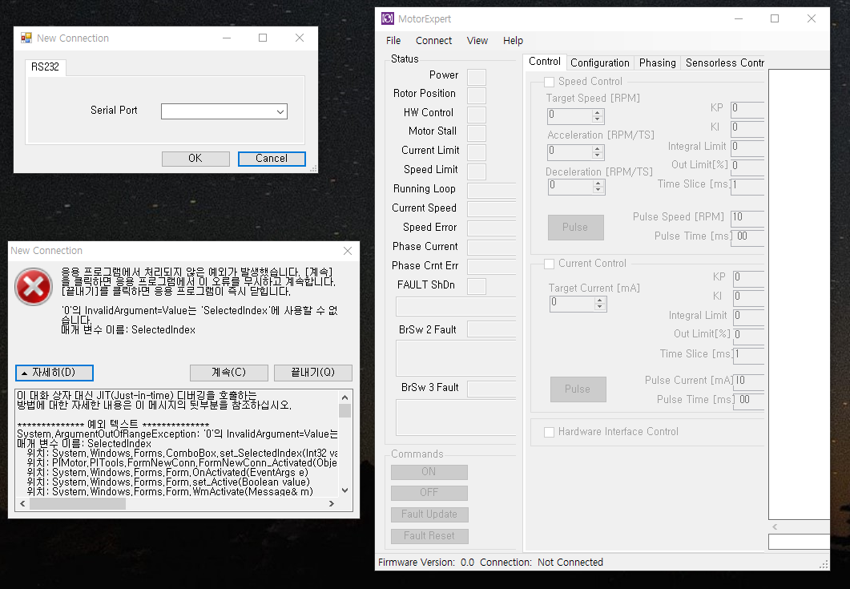Screen dimensions: 850x589
Task: Click the Pulse button under Current Control
Action: tap(578, 389)
